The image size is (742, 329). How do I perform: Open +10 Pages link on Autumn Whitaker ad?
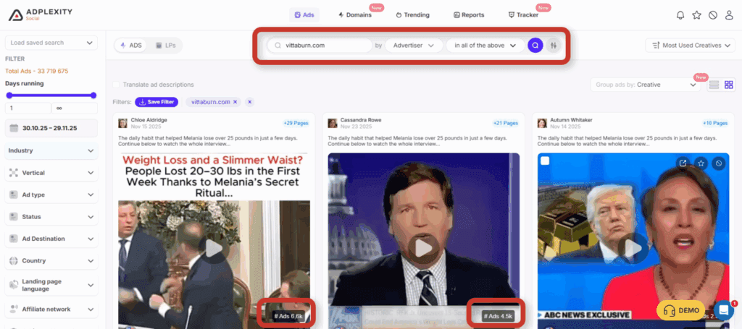click(715, 123)
